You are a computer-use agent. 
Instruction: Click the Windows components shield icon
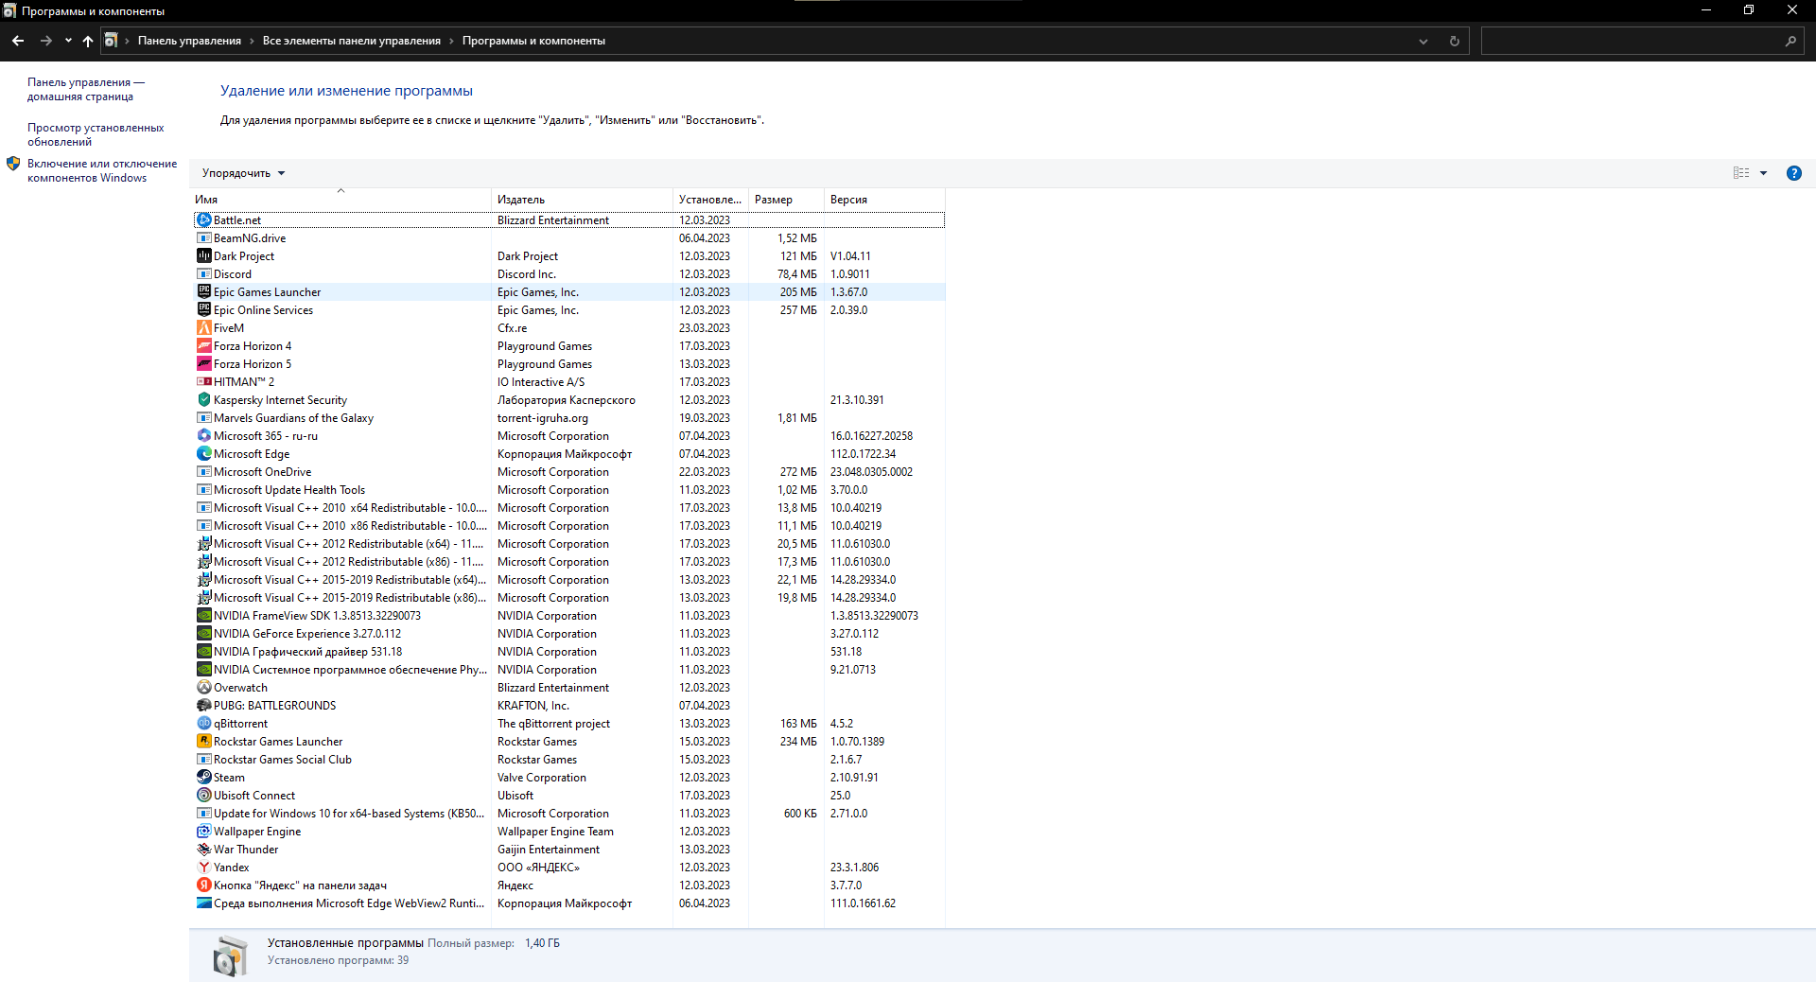pos(13,164)
